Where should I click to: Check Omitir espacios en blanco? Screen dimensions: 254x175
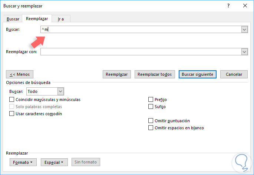[151, 128]
